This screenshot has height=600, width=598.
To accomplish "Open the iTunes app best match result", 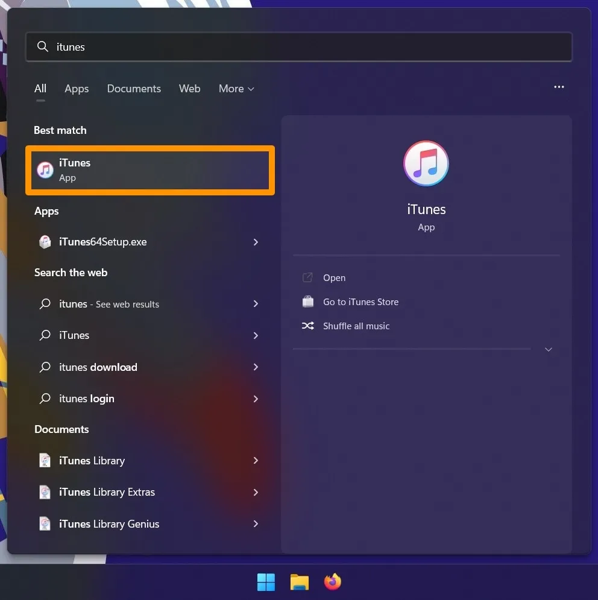I will [x=150, y=170].
